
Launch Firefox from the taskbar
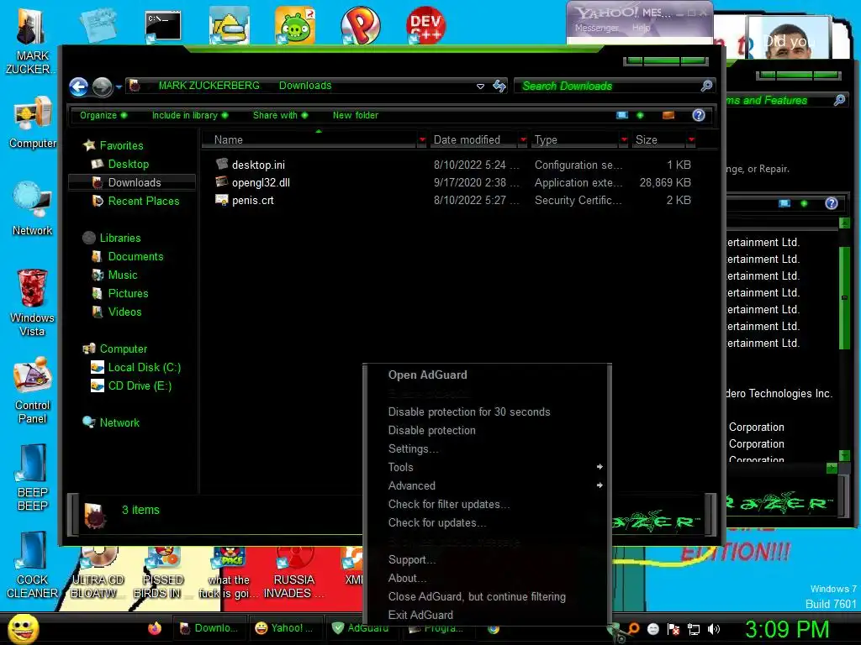click(x=155, y=628)
